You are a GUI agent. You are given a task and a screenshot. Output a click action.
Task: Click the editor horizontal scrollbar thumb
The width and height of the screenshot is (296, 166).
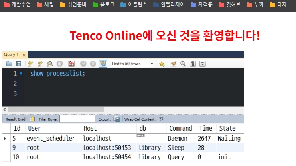tap(56, 109)
